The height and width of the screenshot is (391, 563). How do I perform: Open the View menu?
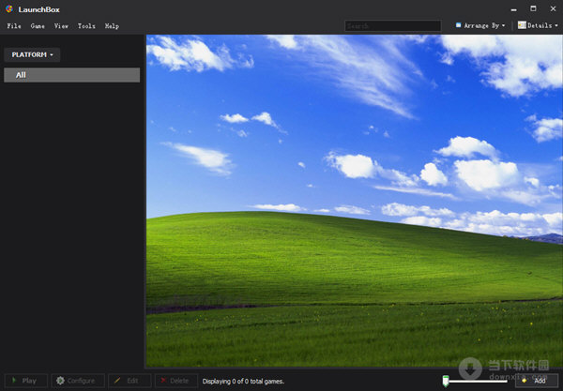[x=62, y=26]
